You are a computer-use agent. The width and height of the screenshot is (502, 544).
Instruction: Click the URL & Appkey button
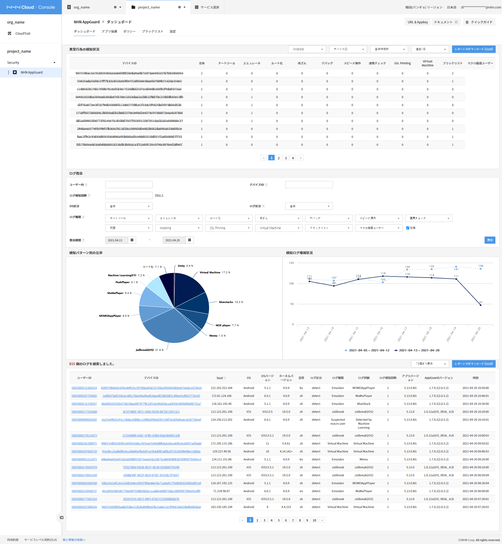tap(417, 22)
